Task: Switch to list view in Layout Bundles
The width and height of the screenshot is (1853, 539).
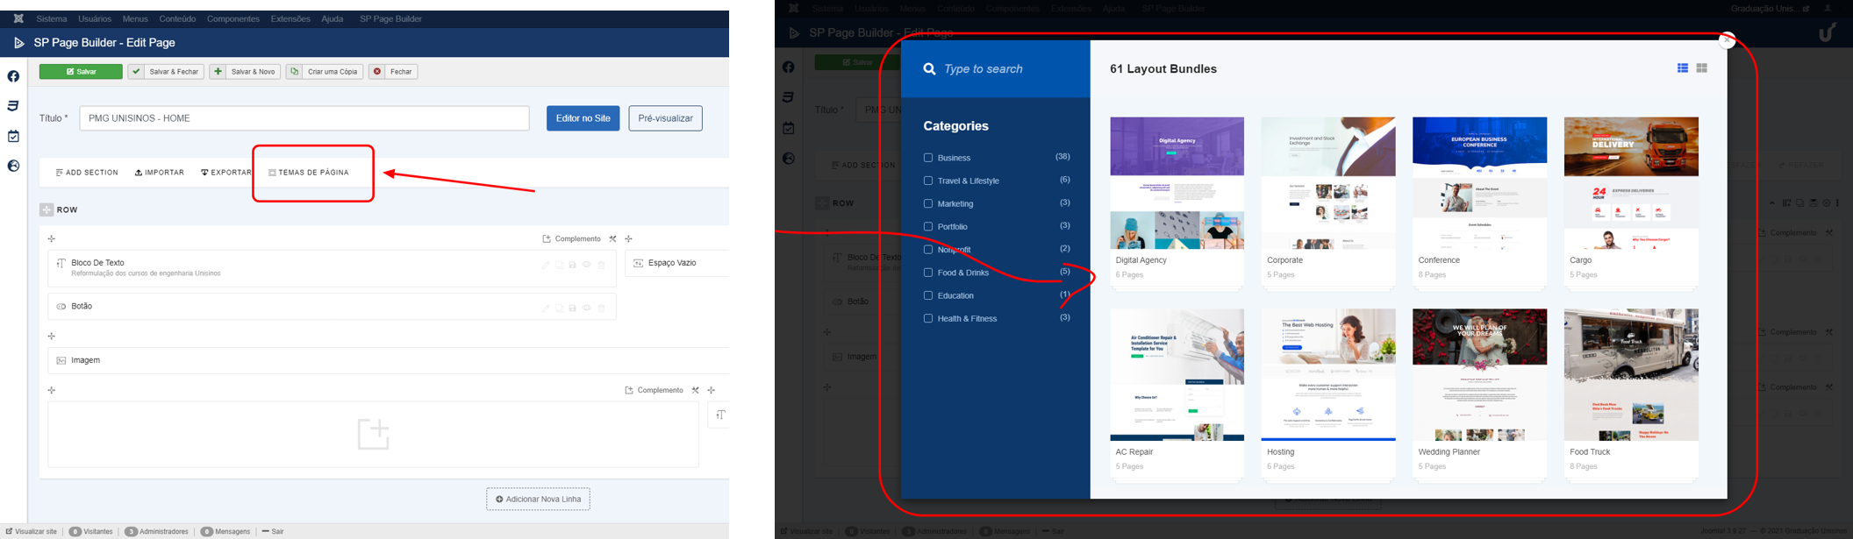Action: pyautogui.click(x=1682, y=68)
